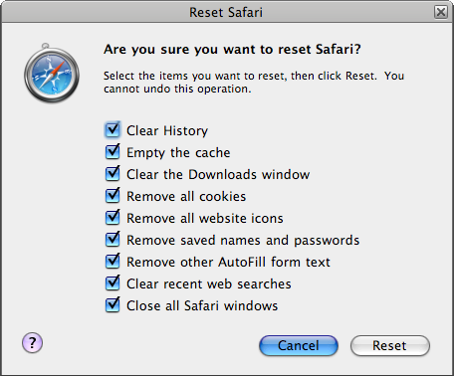Image resolution: width=454 pixels, height=376 pixels.
Task: Open help with the purple question mark button
Action: [x=32, y=342]
